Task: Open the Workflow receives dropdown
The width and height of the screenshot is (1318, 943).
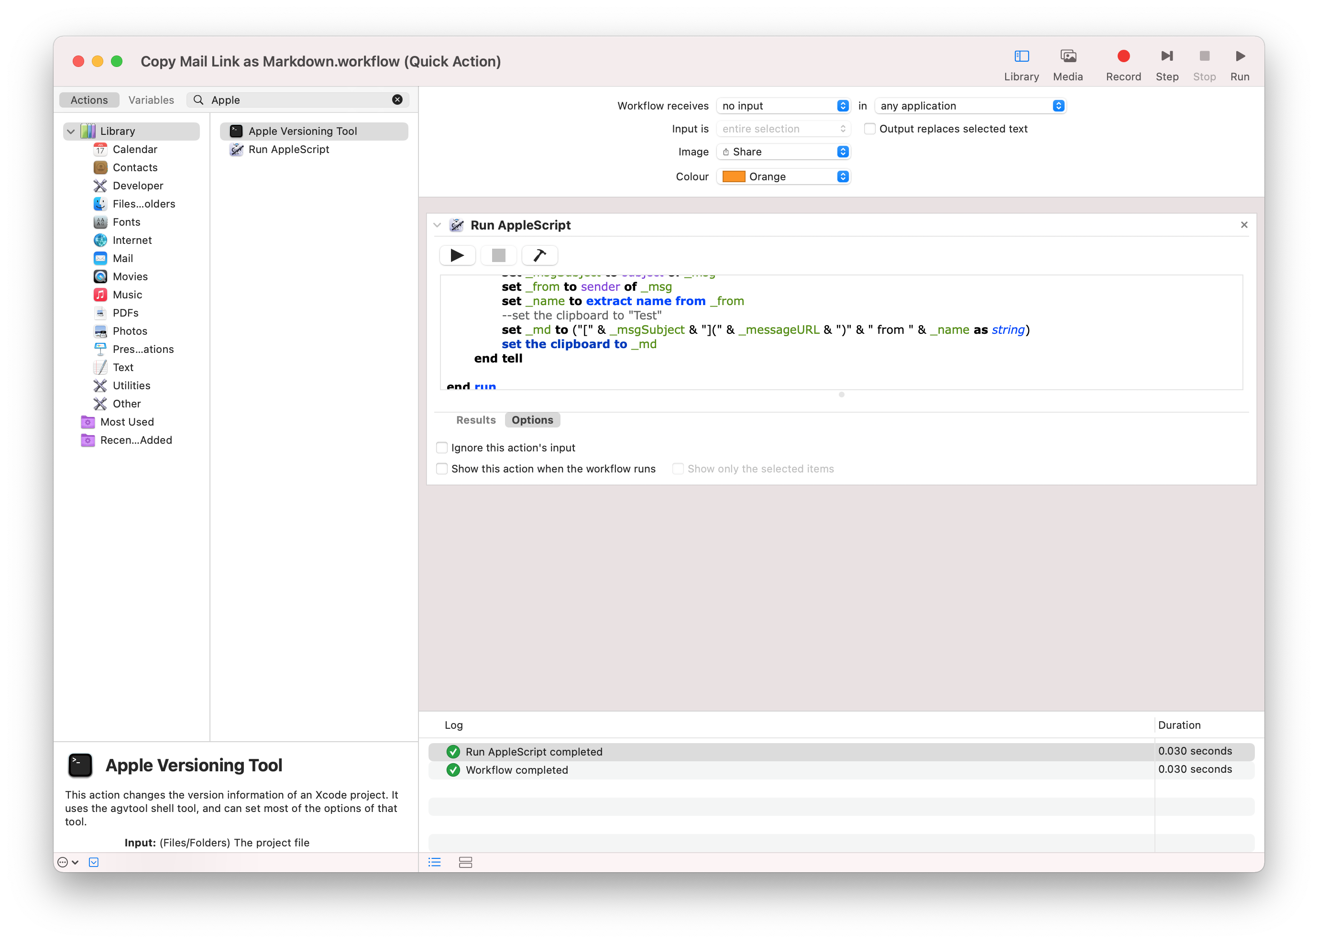Action: 783,106
